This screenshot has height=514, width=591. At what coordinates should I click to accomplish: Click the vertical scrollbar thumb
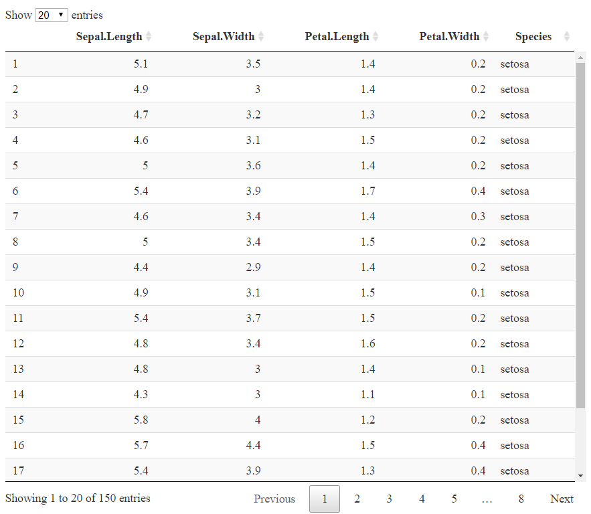point(580,235)
